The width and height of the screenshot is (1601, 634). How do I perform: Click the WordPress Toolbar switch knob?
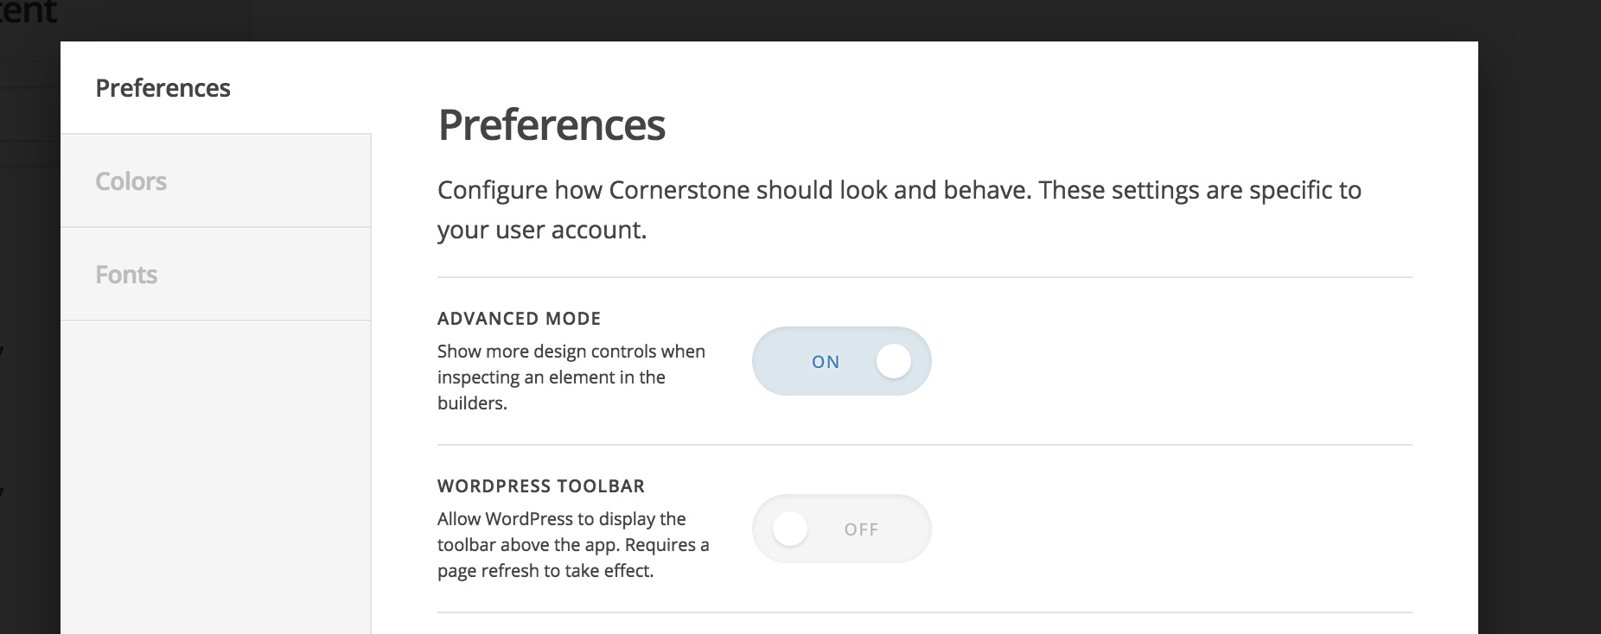pos(790,529)
